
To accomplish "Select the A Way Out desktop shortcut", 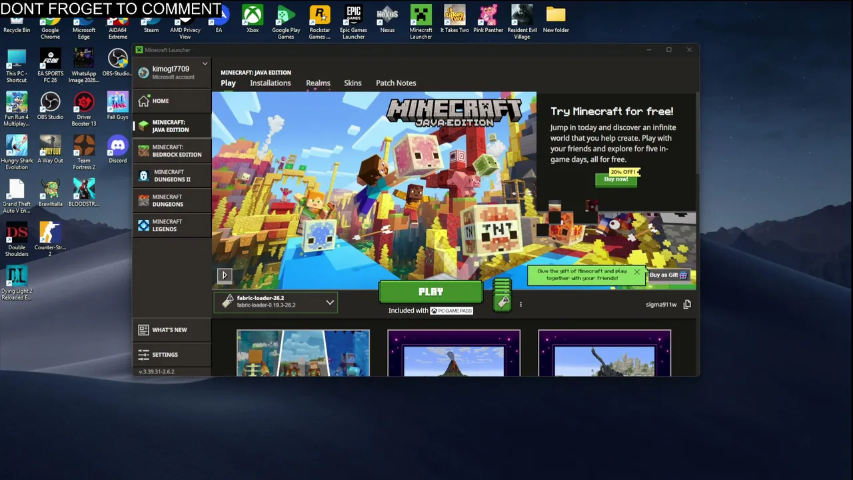I will [x=50, y=149].
